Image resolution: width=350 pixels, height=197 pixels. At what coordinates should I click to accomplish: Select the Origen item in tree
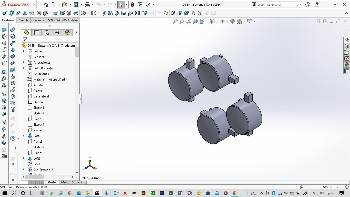38,102
